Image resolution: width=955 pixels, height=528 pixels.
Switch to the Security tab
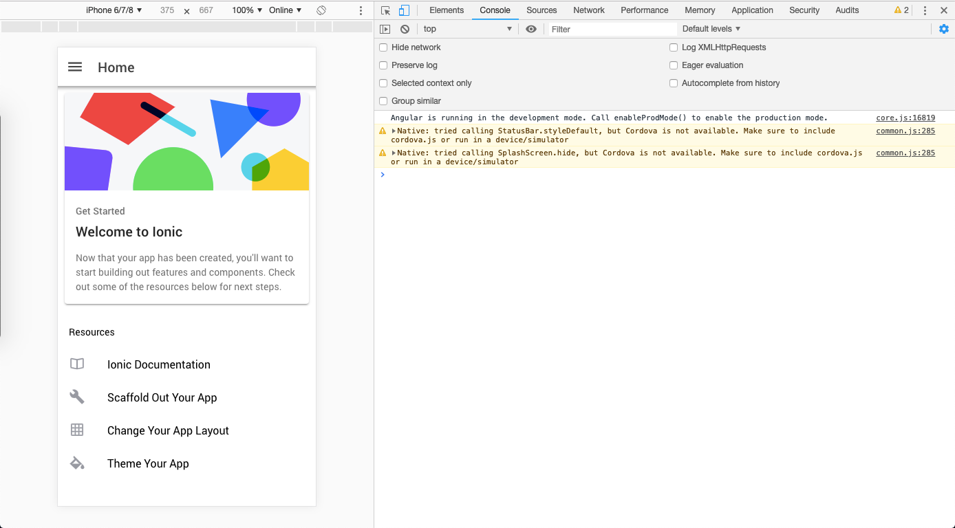(804, 10)
